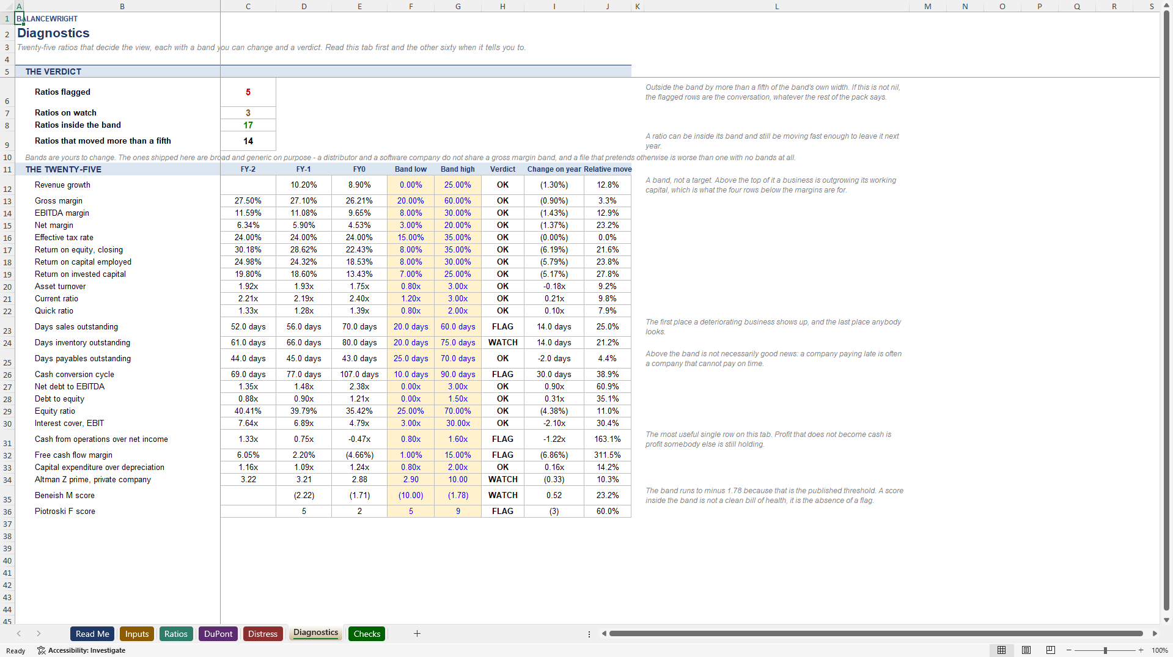Click the vertical scrollbar thumb
This screenshot has width=1173, height=657.
1166,309
